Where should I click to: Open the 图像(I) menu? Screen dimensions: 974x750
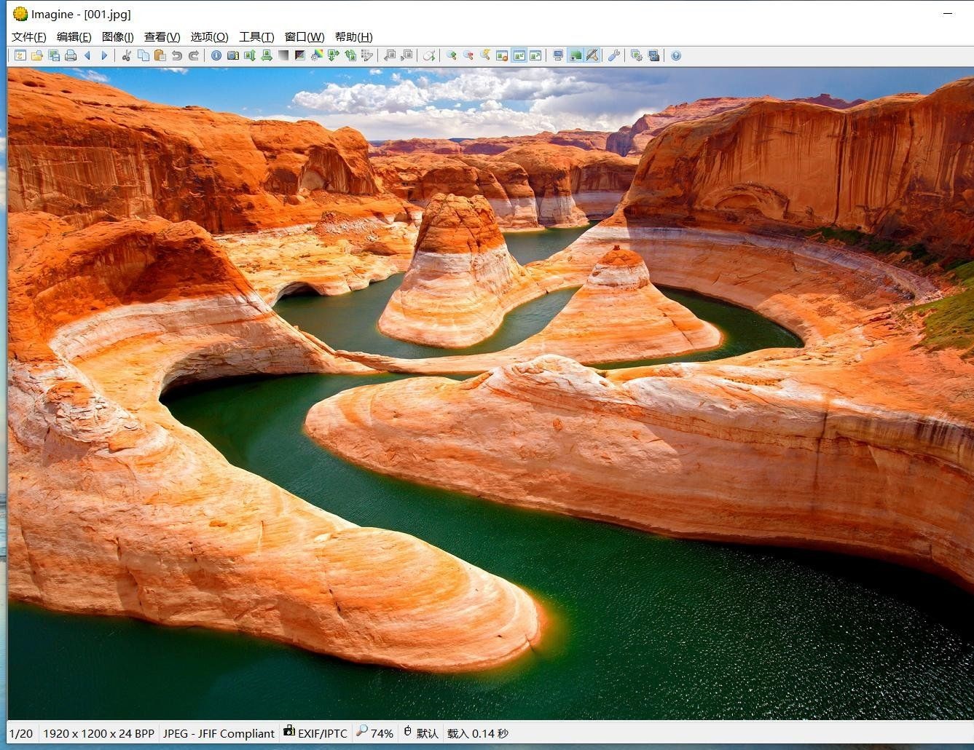click(x=117, y=37)
